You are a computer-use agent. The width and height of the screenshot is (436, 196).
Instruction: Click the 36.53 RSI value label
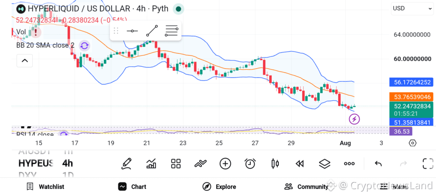[401, 131]
